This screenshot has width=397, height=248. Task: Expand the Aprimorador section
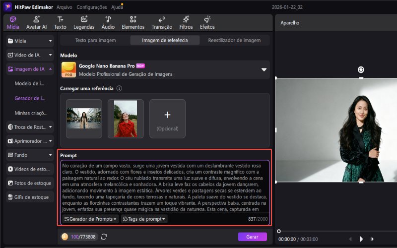tap(30, 141)
